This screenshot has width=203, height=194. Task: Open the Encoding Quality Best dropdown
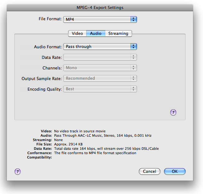(100, 89)
